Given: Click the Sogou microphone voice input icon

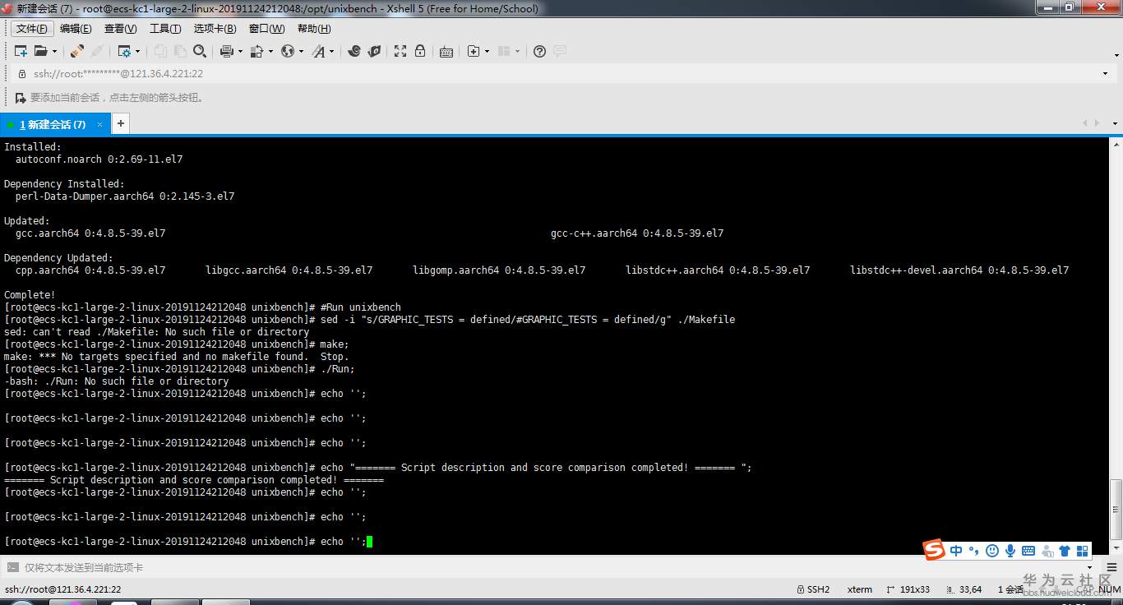Looking at the screenshot, I should coord(1010,551).
